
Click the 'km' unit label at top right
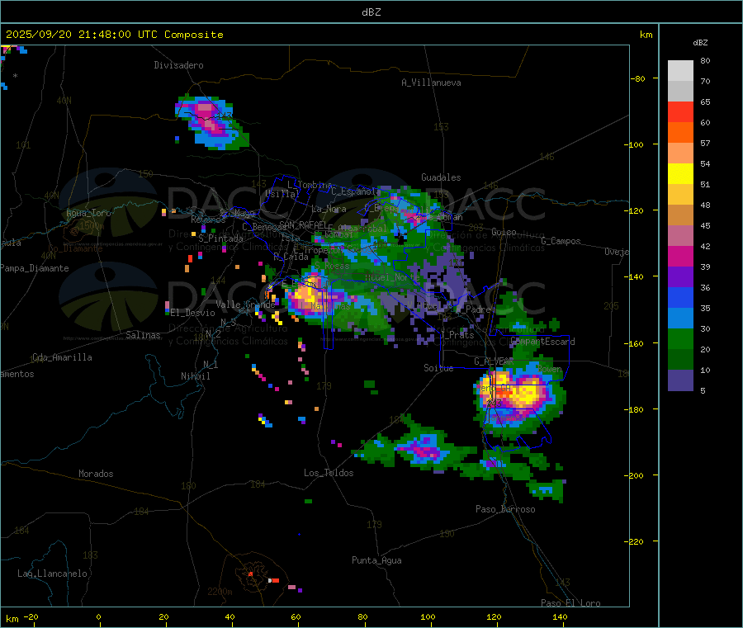pos(646,35)
